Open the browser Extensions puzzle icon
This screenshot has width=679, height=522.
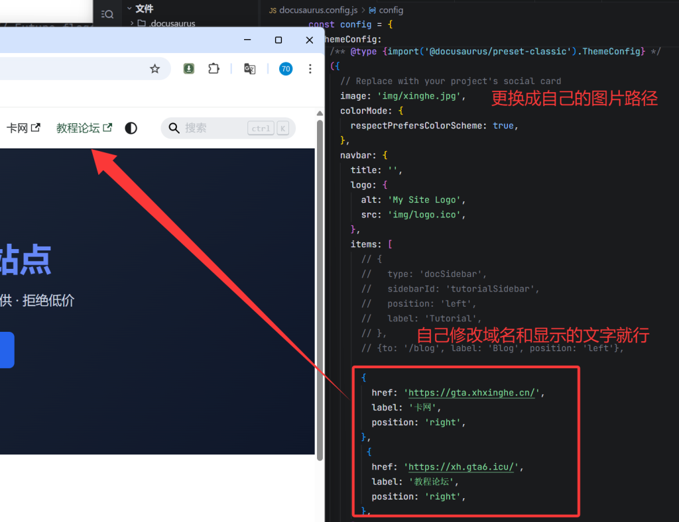[214, 69]
